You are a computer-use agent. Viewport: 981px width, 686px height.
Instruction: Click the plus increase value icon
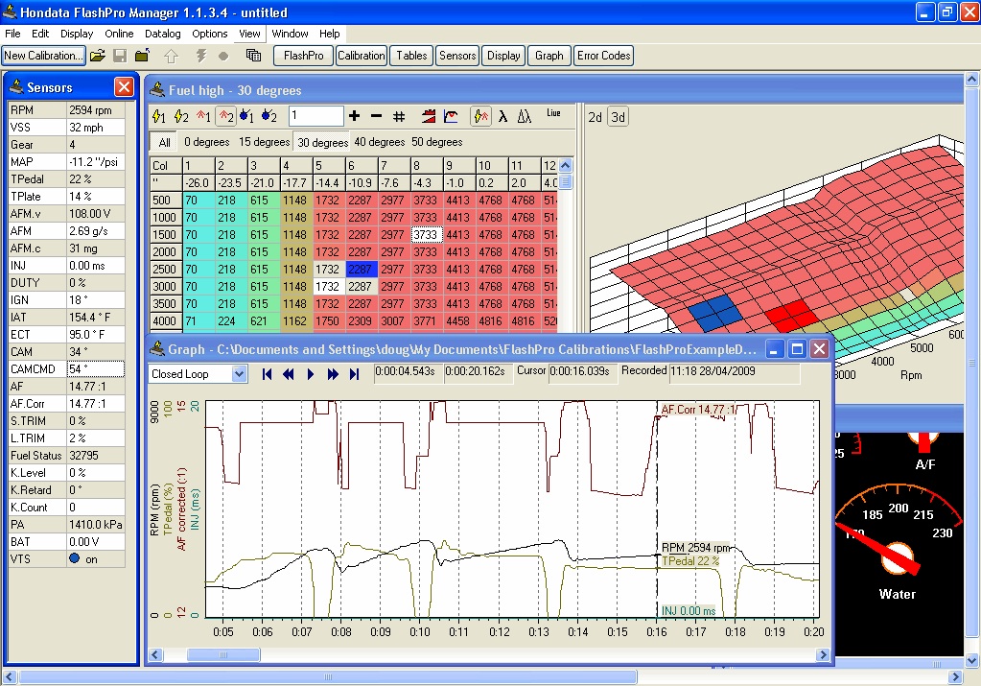coord(354,116)
